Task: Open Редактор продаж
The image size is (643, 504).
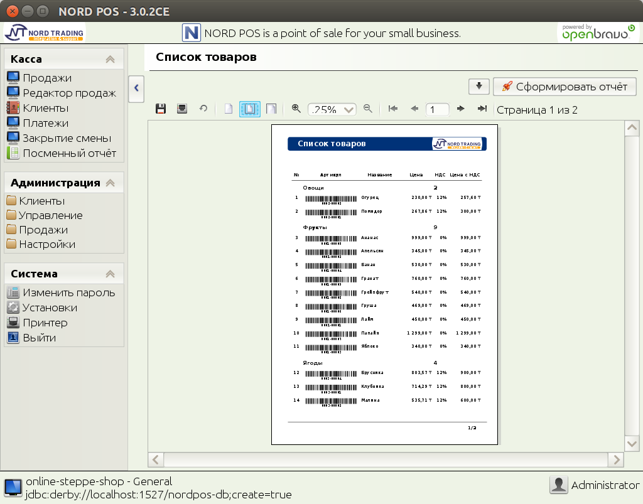Action: click(x=69, y=93)
